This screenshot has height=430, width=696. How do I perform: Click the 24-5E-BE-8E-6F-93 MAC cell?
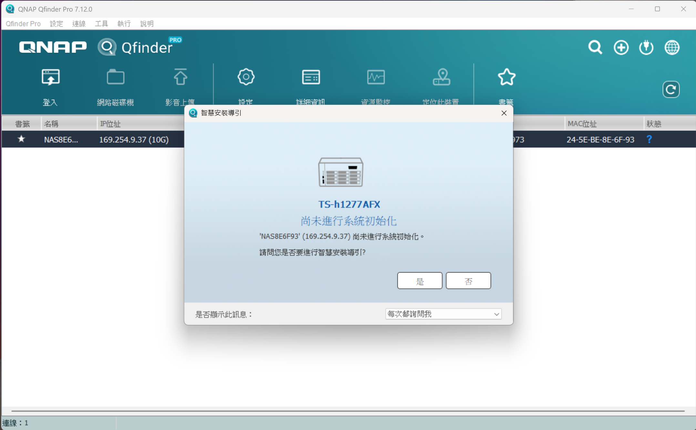point(600,139)
